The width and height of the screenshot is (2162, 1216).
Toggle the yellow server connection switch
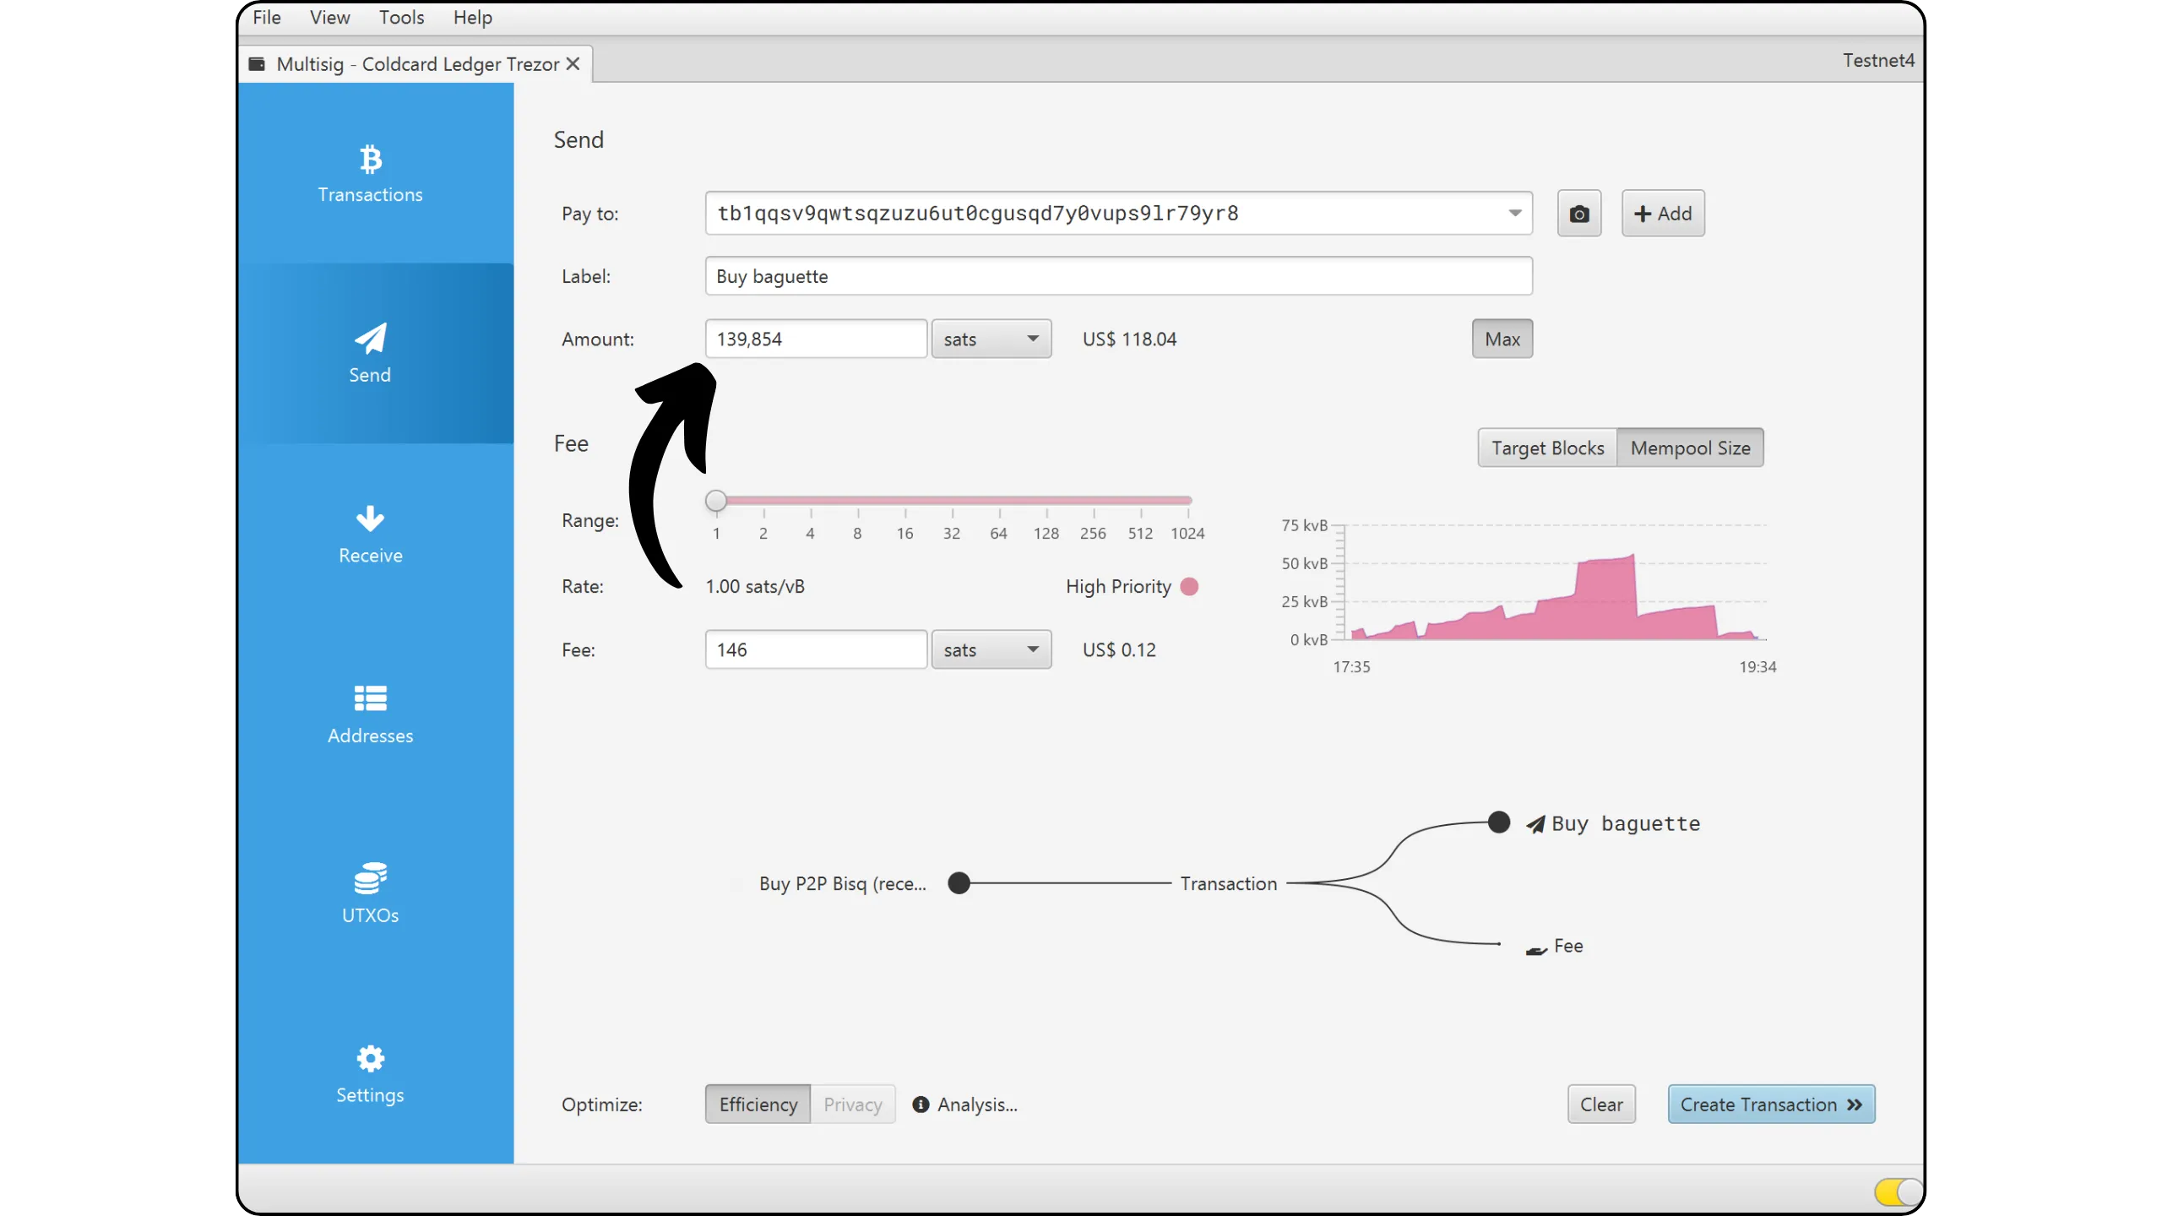pos(1897,1192)
